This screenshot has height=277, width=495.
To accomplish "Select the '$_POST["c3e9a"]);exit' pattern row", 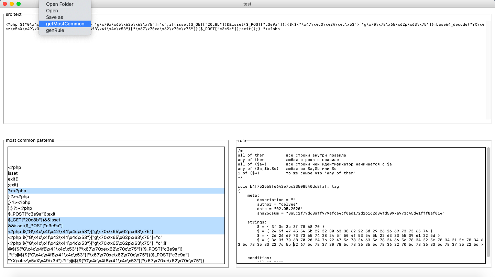I will [116, 214].
